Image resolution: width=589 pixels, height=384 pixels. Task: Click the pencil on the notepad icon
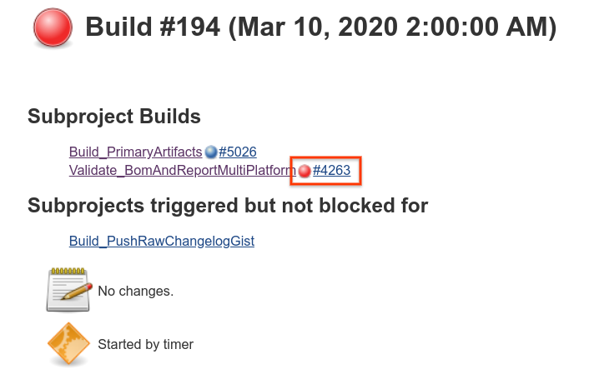coord(77,292)
